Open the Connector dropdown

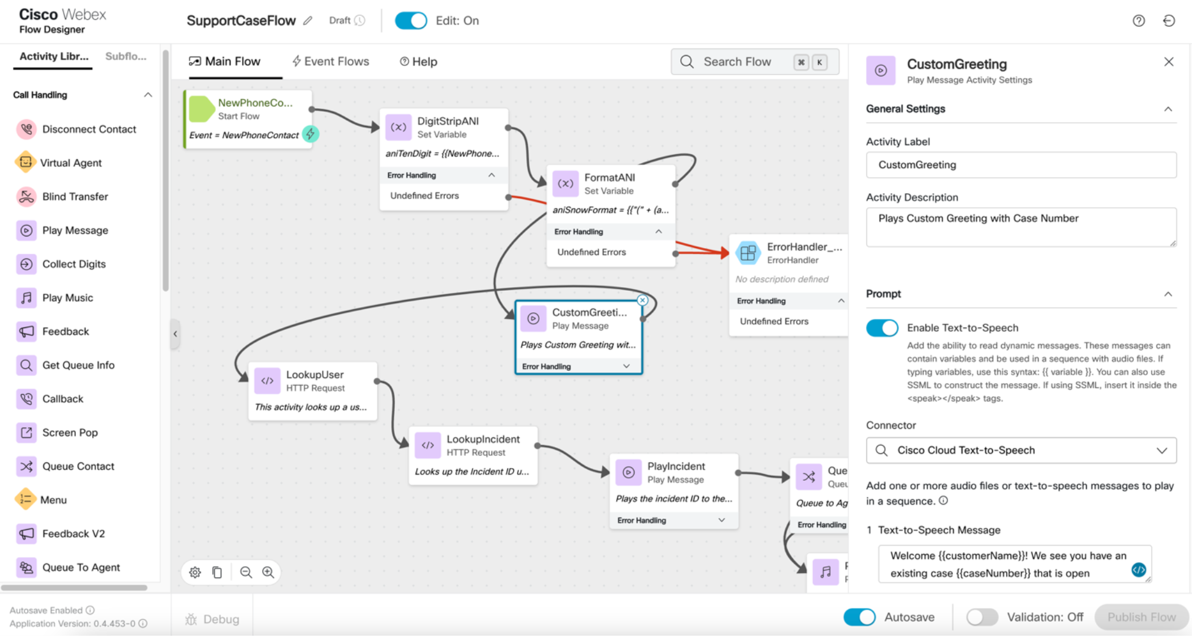point(1021,450)
